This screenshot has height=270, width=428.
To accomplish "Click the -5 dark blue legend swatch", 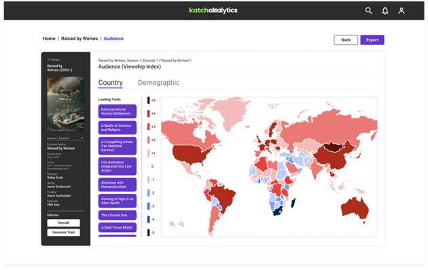I will click(x=149, y=233).
